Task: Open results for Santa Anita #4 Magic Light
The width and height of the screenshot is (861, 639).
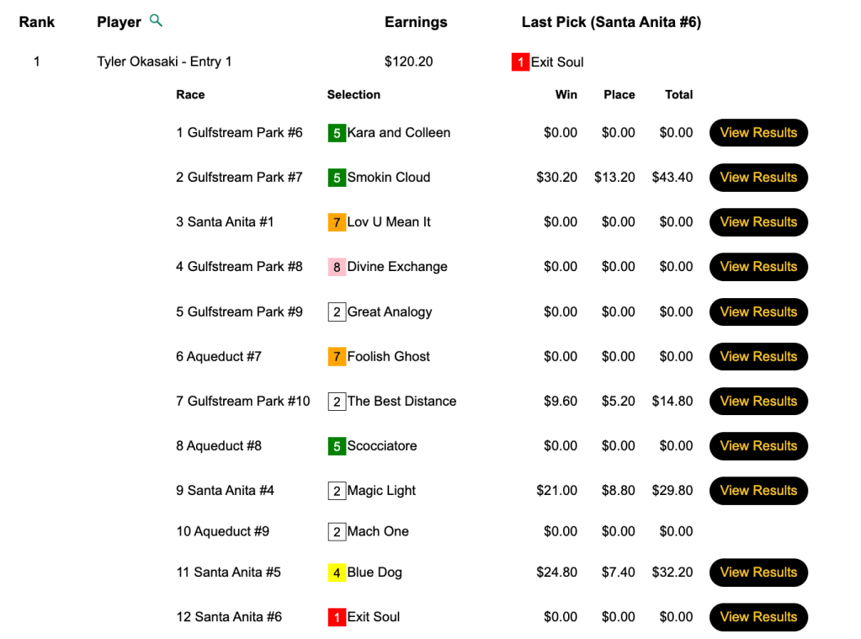Action: click(x=757, y=491)
